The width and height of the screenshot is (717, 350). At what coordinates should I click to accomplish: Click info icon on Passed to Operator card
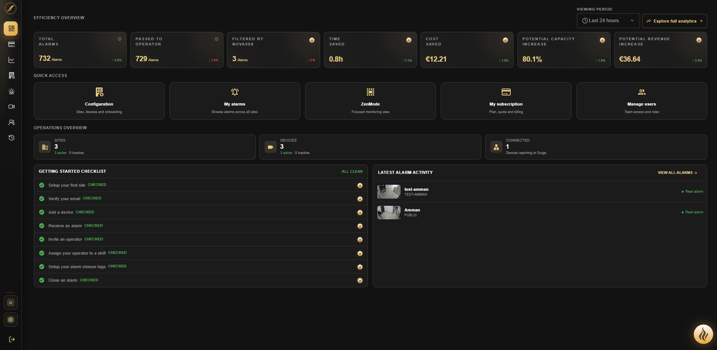[x=216, y=39]
